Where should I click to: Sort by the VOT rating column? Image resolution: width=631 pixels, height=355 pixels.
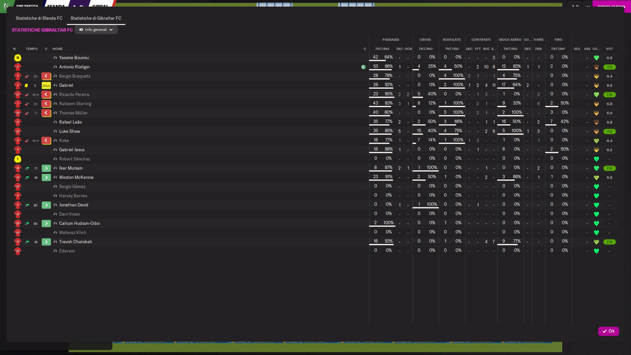(609, 49)
